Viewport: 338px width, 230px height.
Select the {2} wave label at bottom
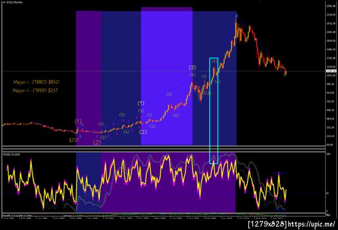pyautogui.click(x=97, y=143)
